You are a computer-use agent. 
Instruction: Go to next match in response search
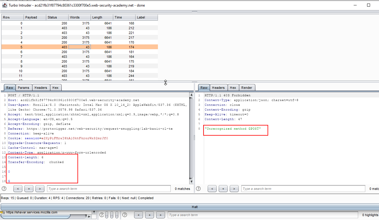234,189
